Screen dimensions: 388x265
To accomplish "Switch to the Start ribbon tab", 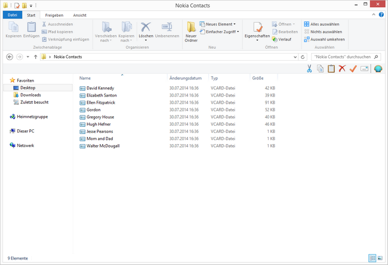I will tap(31, 15).
